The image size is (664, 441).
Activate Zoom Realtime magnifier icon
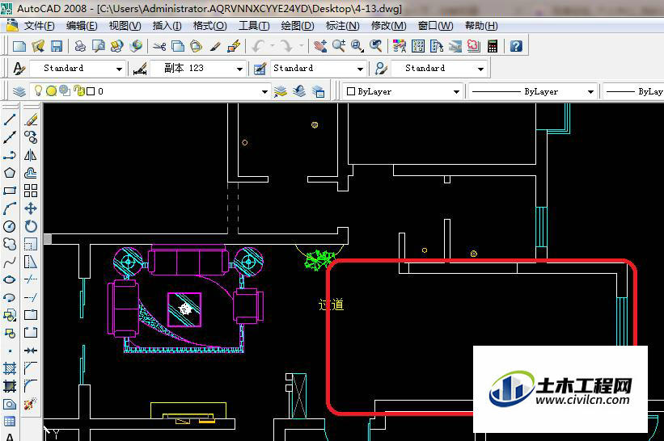[339, 46]
